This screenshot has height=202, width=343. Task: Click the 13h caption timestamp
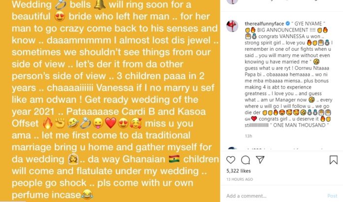click(x=248, y=136)
